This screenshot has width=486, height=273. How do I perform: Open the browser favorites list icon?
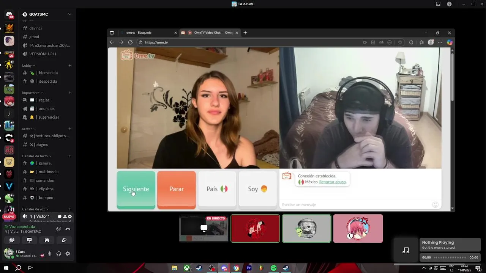(421, 42)
